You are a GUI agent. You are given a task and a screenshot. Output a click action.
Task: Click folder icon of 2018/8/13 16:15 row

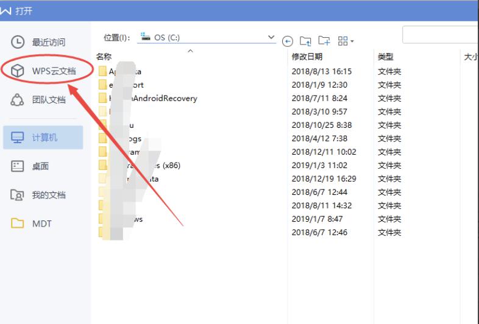point(102,71)
